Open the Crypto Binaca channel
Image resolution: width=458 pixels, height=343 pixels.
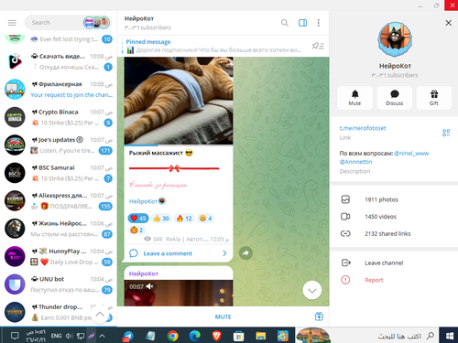[x=59, y=117]
